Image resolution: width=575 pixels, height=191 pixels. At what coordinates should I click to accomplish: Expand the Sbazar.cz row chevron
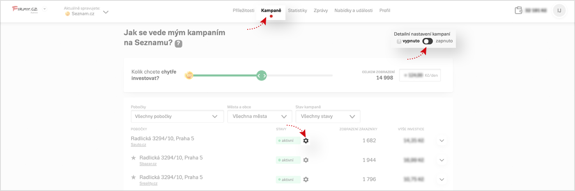tap(442, 160)
